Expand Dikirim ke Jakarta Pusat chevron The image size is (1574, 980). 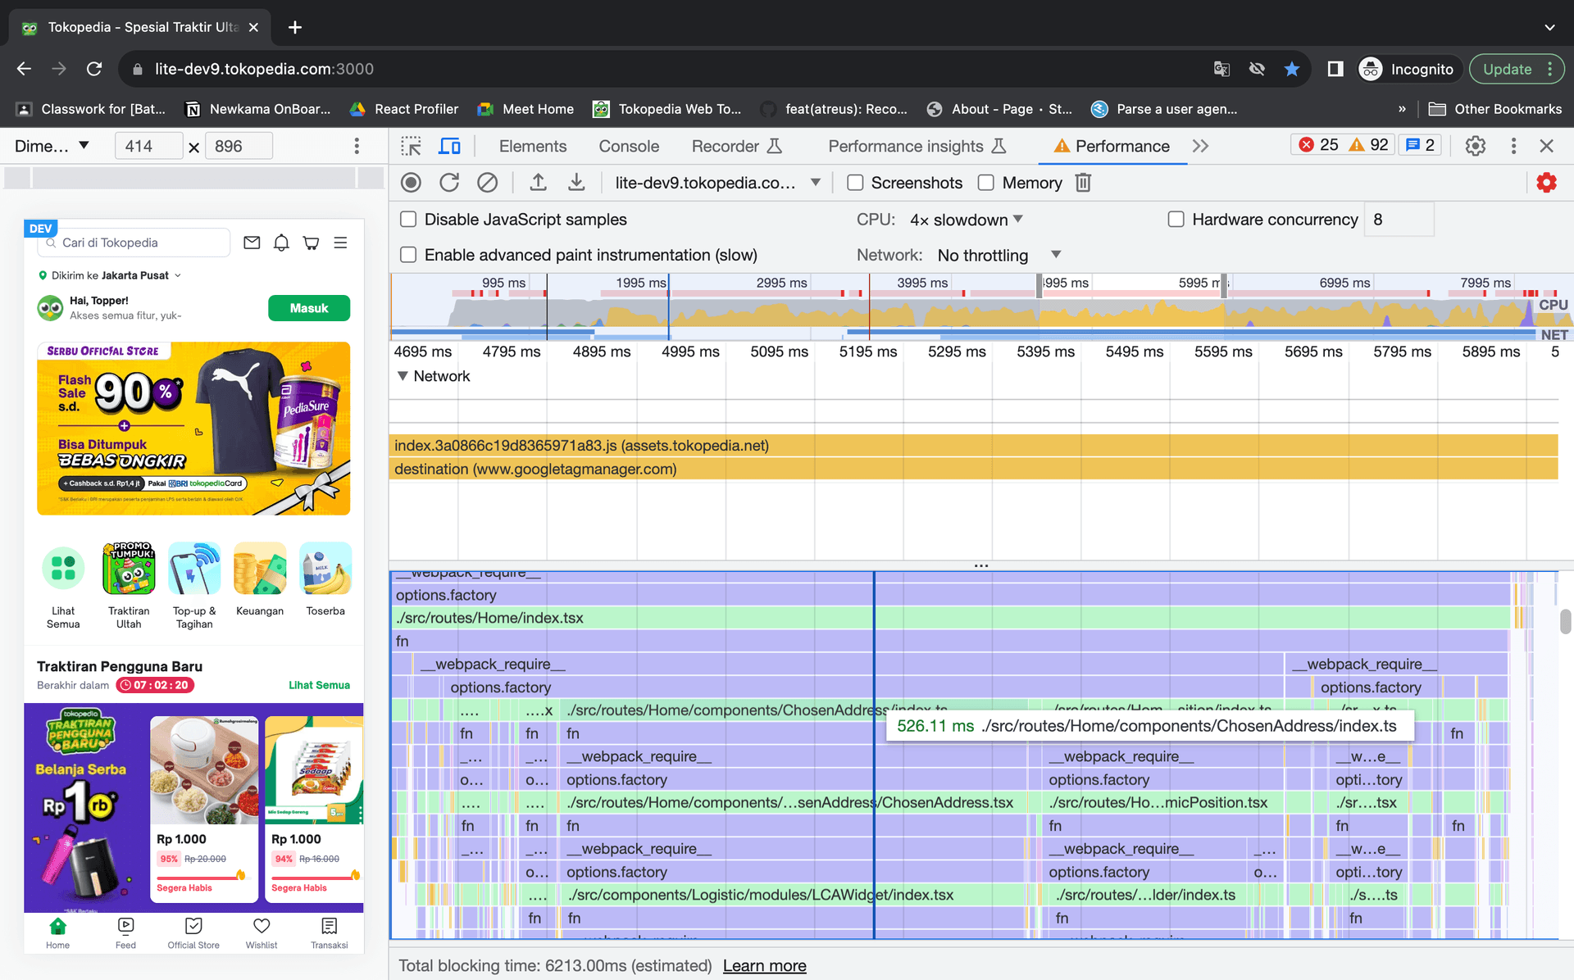[178, 275]
